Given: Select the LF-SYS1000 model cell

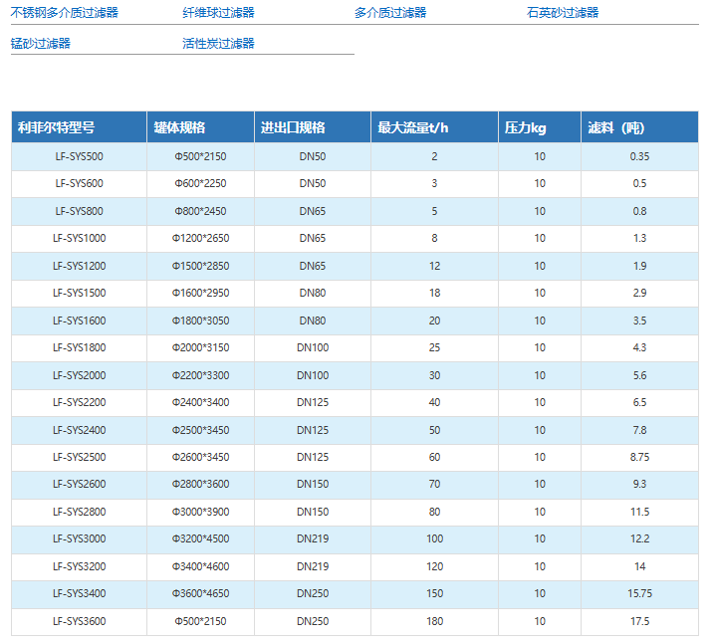Looking at the screenshot, I should (x=79, y=239).
